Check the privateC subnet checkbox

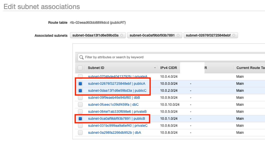(x=80, y=125)
